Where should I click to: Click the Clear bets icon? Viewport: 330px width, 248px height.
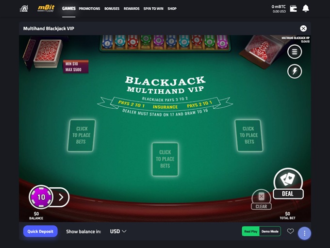[x=261, y=199]
